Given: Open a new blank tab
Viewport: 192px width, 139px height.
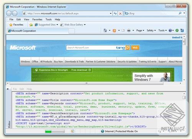Looking at the screenshot, I should (72, 31).
